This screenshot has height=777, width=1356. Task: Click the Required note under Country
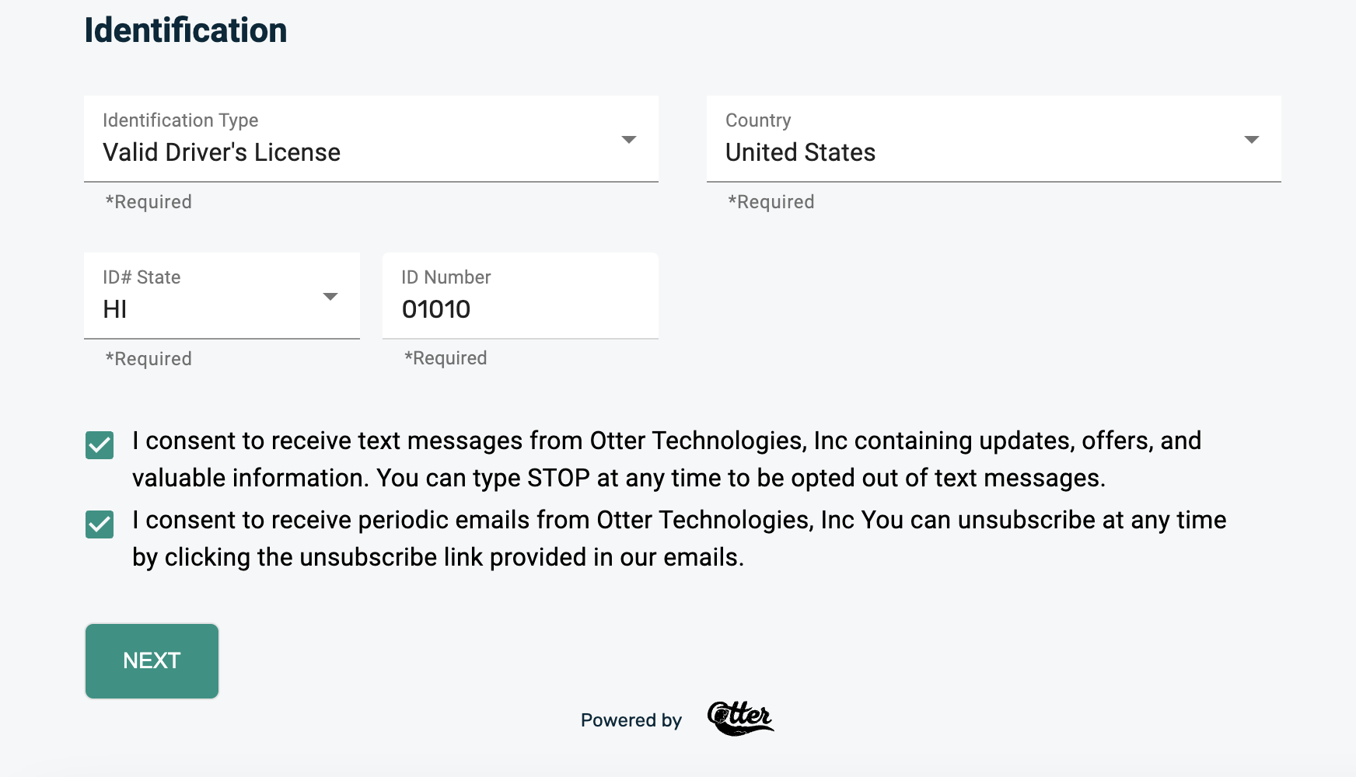tap(771, 202)
